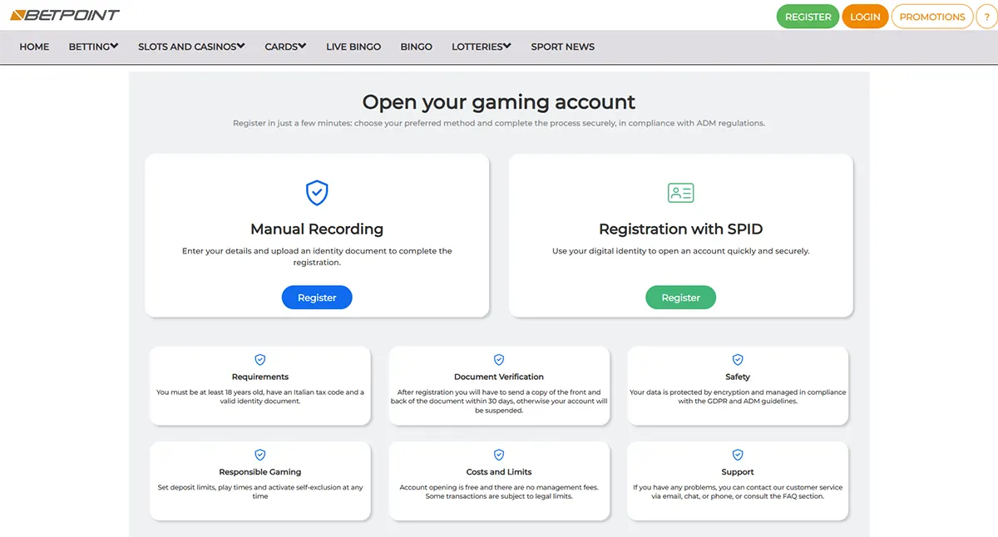Open the Promotions button
Screen dimensions: 998x537
[932, 17]
